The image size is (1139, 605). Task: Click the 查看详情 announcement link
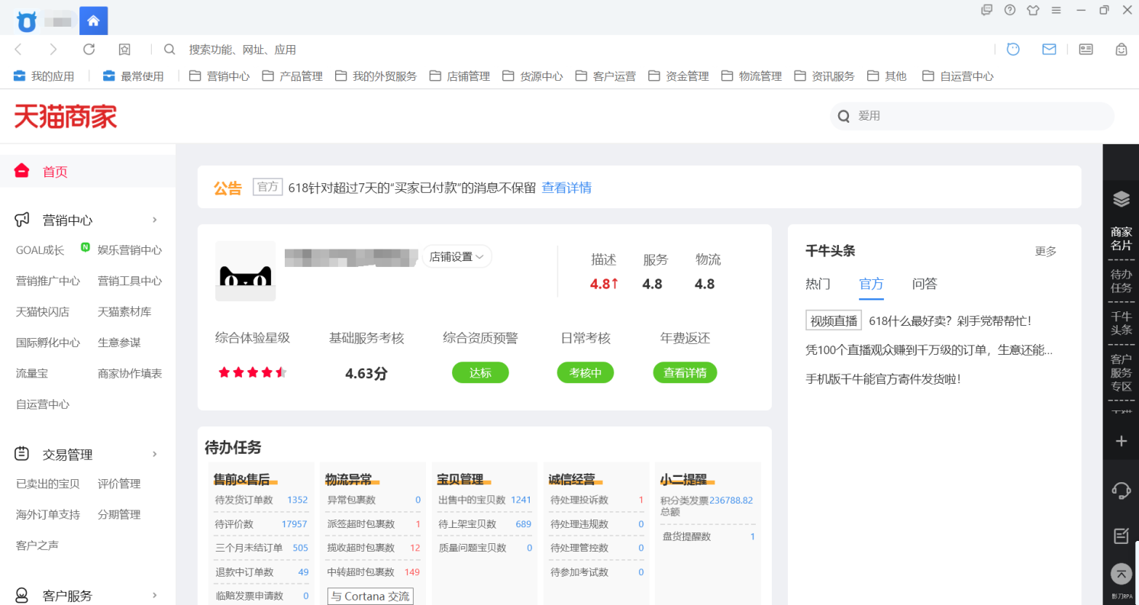pos(566,188)
